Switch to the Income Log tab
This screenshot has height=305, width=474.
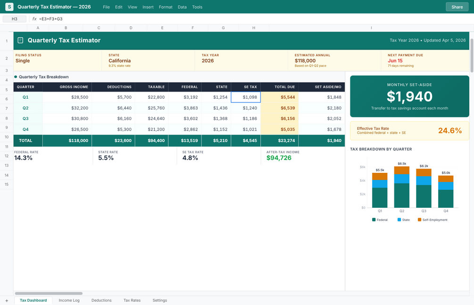pyautogui.click(x=69, y=300)
